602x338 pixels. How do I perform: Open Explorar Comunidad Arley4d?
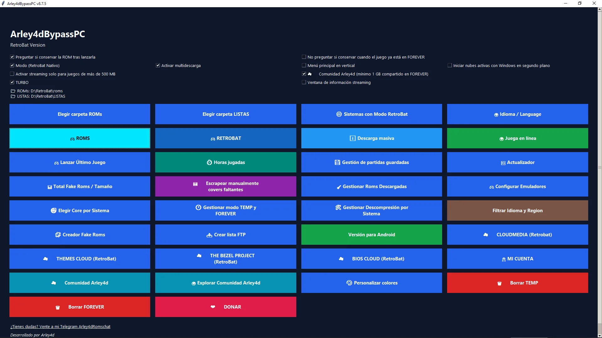pyautogui.click(x=226, y=283)
